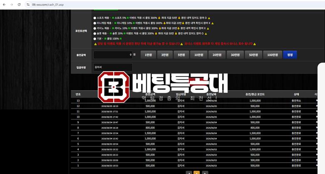Image resolution: width=325 pixels, height=174 pixels.
Task: Click the 10만원 amount button
Action: click(198, 55)
